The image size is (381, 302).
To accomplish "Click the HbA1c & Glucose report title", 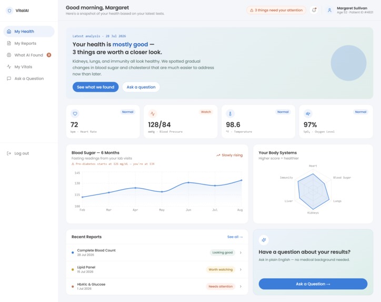I will click(x=91, y=284).
